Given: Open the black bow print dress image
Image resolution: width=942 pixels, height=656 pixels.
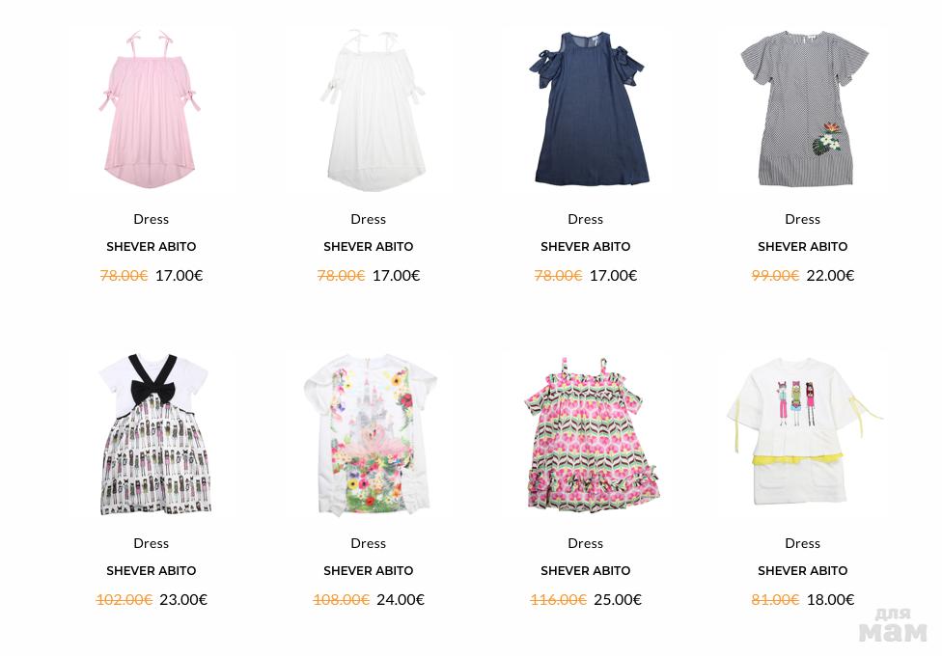Looking at the screenshot, I should point(154,434).
